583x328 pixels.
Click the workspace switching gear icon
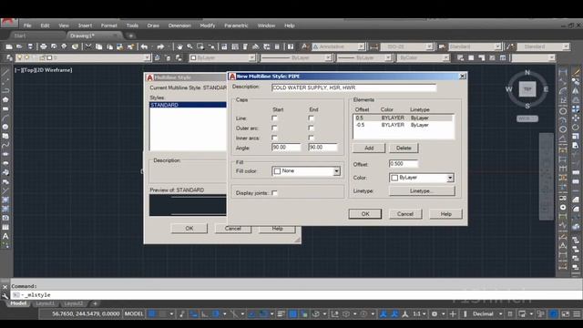point(434,313)
